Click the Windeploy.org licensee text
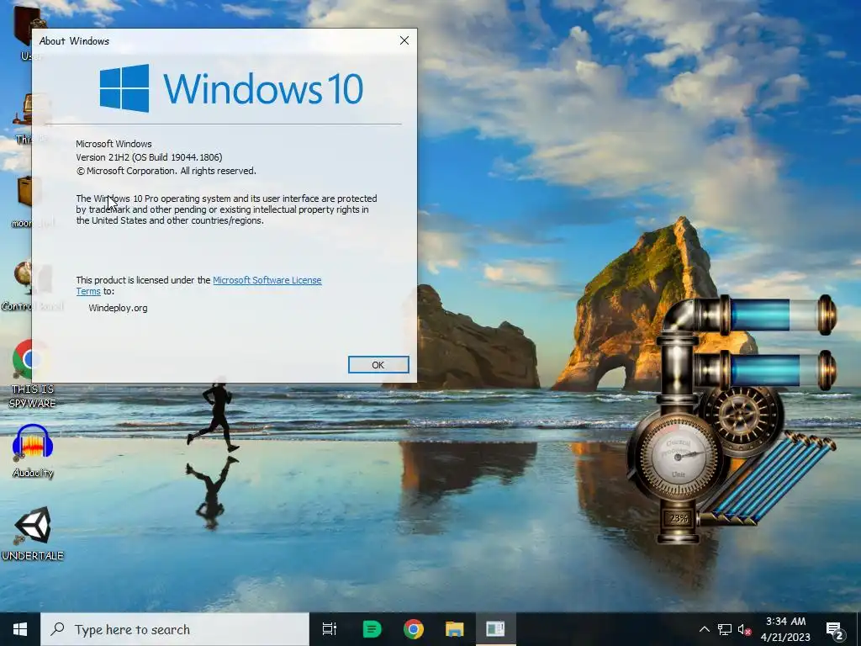Viewport: 861px width, 646px height. point(118,308)
